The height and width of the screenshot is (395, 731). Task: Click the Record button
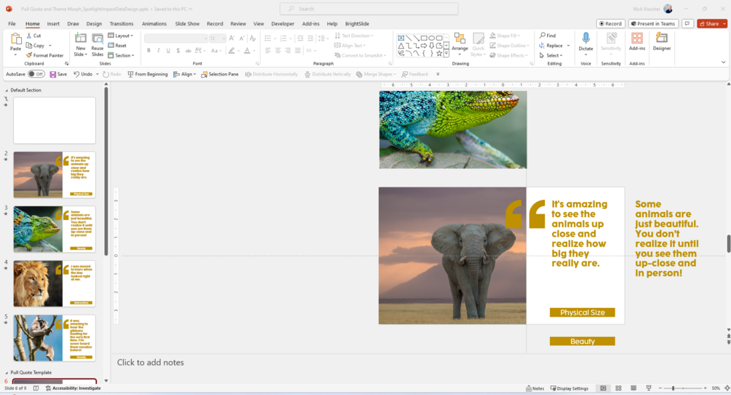611,24
